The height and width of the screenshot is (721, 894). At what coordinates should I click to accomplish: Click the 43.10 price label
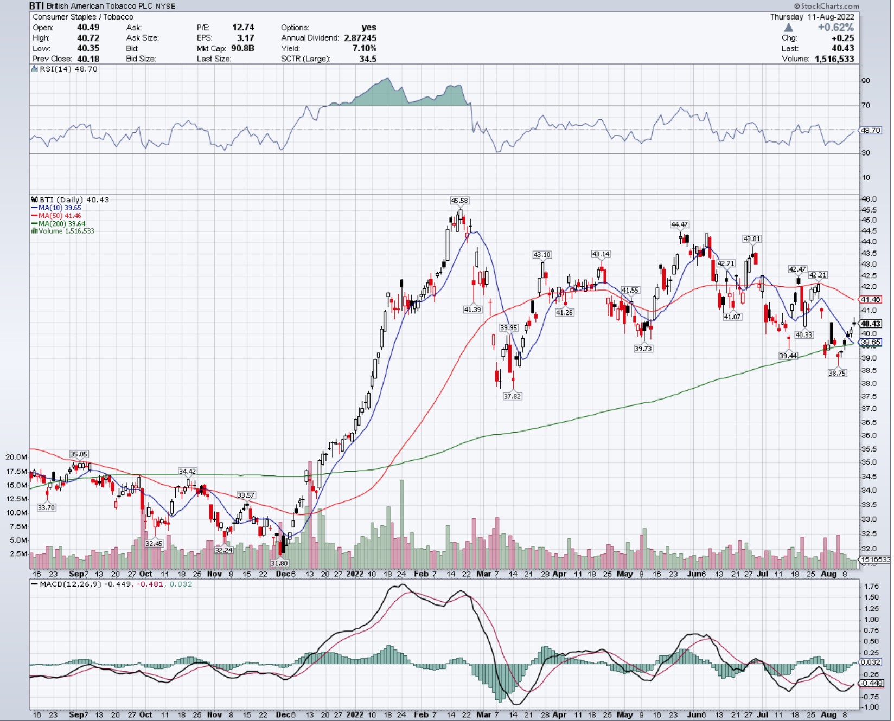pyautogui.click(x=542, y=255)
